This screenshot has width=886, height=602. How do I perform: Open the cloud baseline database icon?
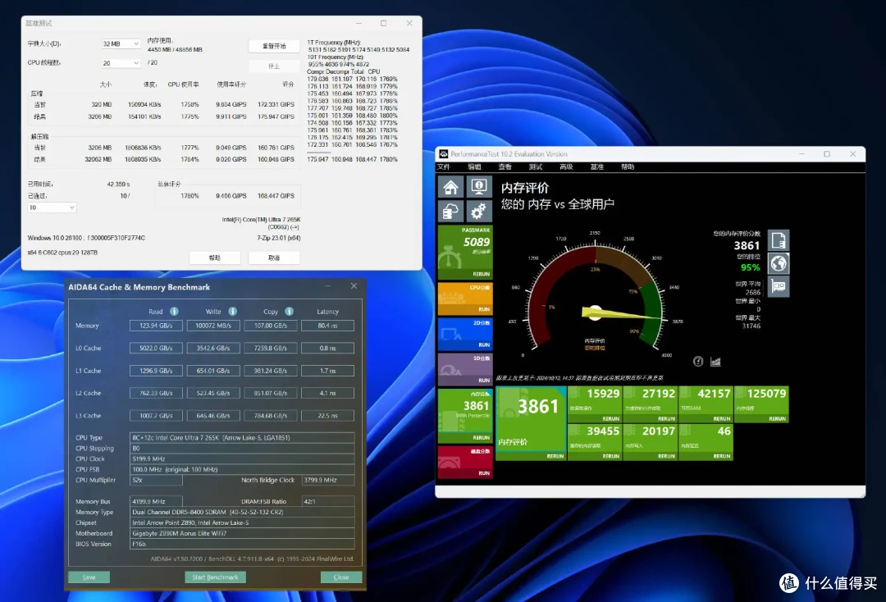click(450, 212)
